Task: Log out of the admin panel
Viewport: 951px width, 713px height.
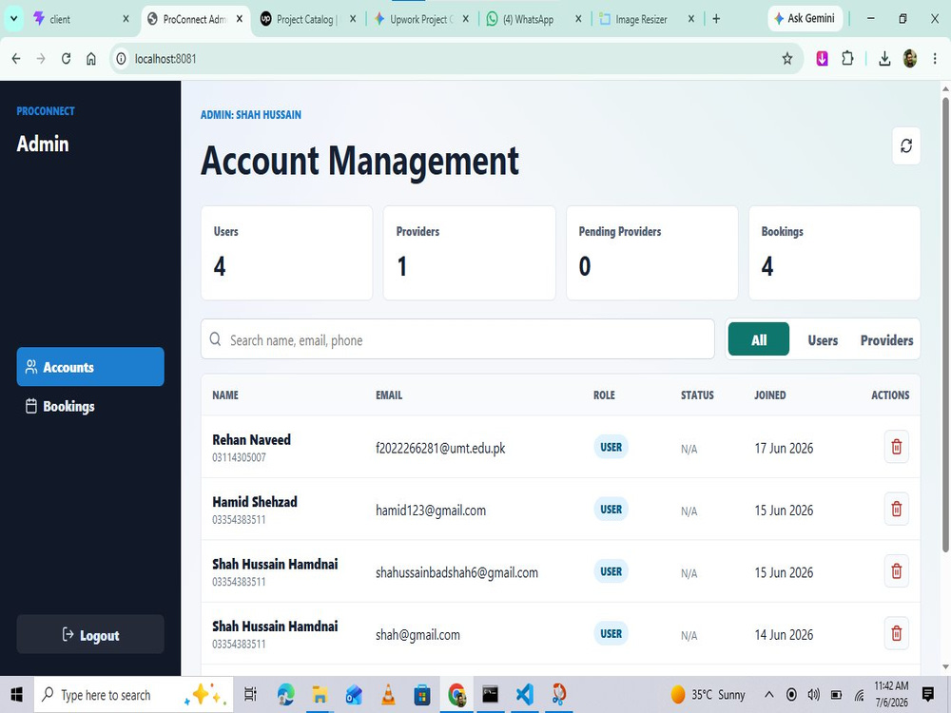Action: pyautogui.click(x=90, y=635)
